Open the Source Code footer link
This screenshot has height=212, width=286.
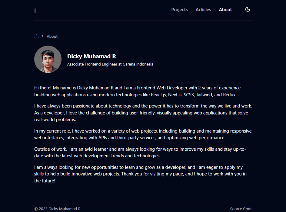241,209
